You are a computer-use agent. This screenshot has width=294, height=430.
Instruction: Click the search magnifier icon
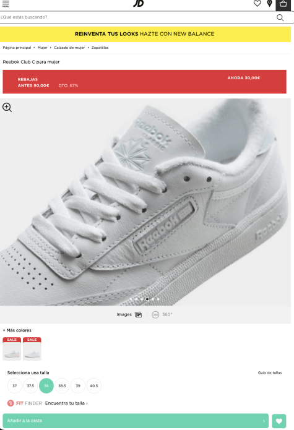(280, 17)
